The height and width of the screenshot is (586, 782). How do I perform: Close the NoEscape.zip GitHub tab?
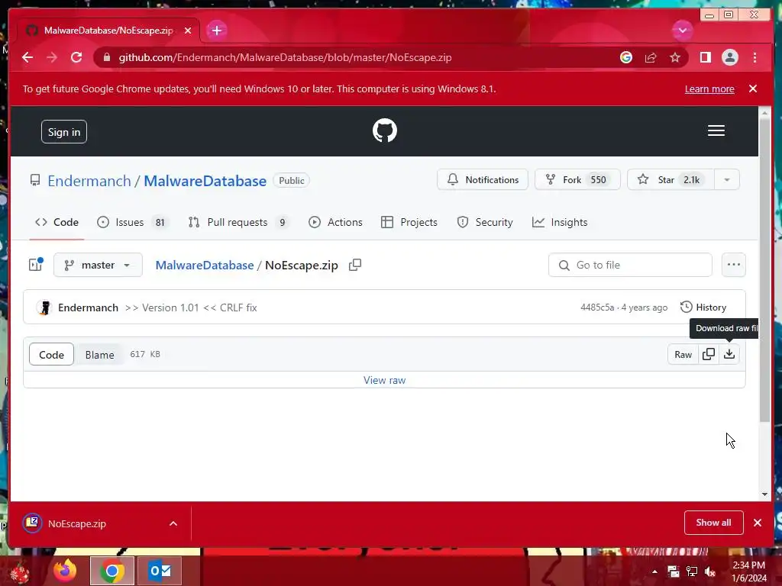[188, 31]
